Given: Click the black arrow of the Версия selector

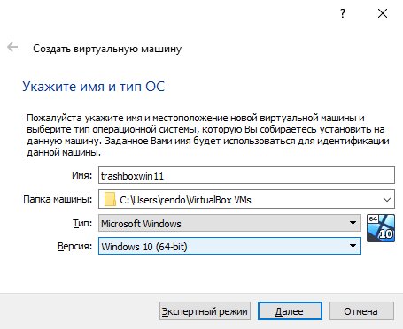Looking at the screenshot, I should [353, 246].
